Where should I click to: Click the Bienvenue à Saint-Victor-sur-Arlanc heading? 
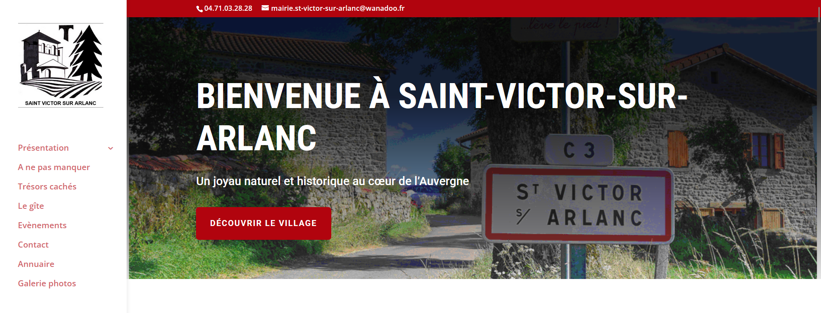tap(442, 117)
